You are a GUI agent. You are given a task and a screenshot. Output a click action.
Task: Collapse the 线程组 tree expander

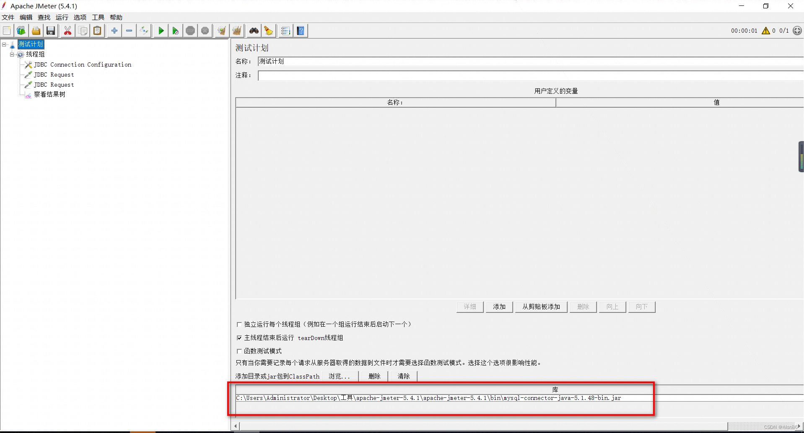12,54
